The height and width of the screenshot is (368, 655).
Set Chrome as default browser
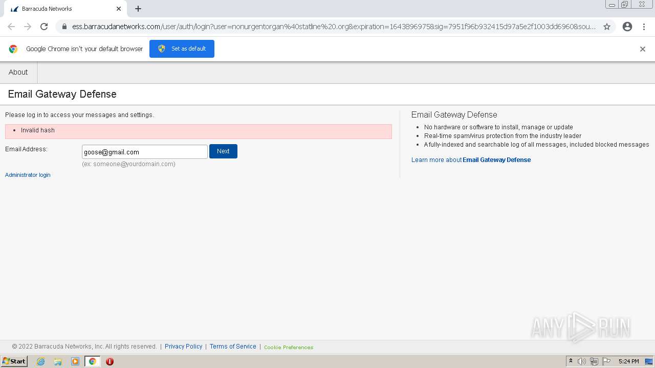click(182, 49)
